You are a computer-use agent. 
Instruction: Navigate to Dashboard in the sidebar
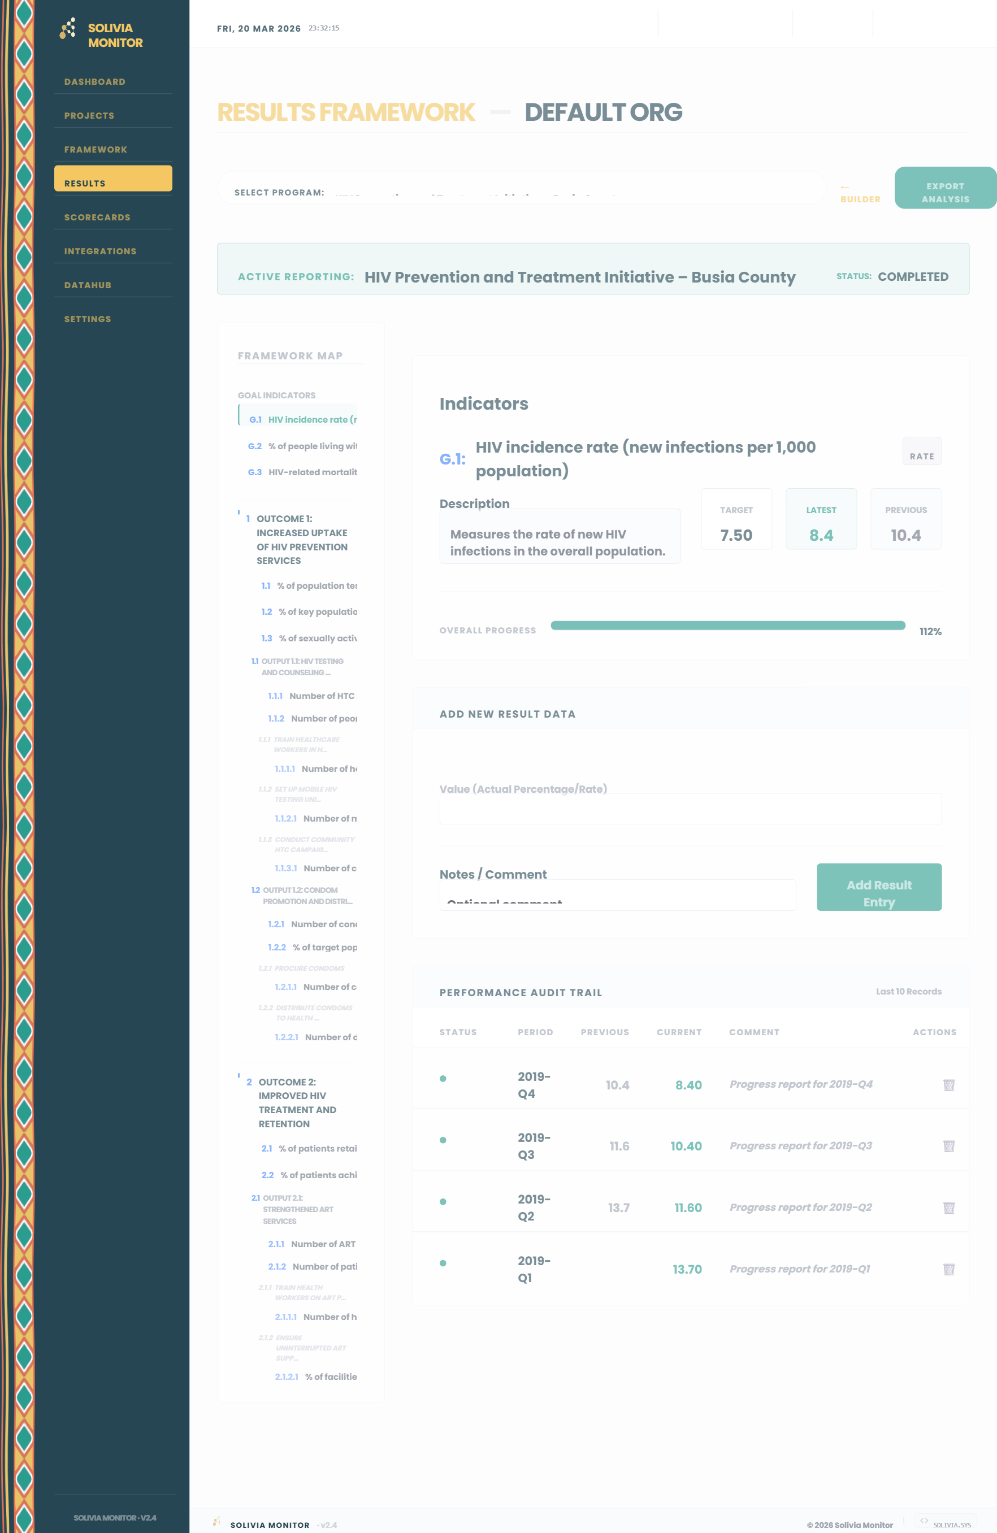pyautogui.click(x=95, y=82)
